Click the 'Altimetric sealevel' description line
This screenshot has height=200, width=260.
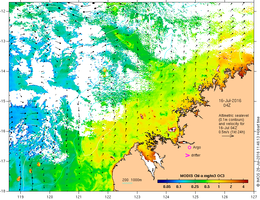234,116
